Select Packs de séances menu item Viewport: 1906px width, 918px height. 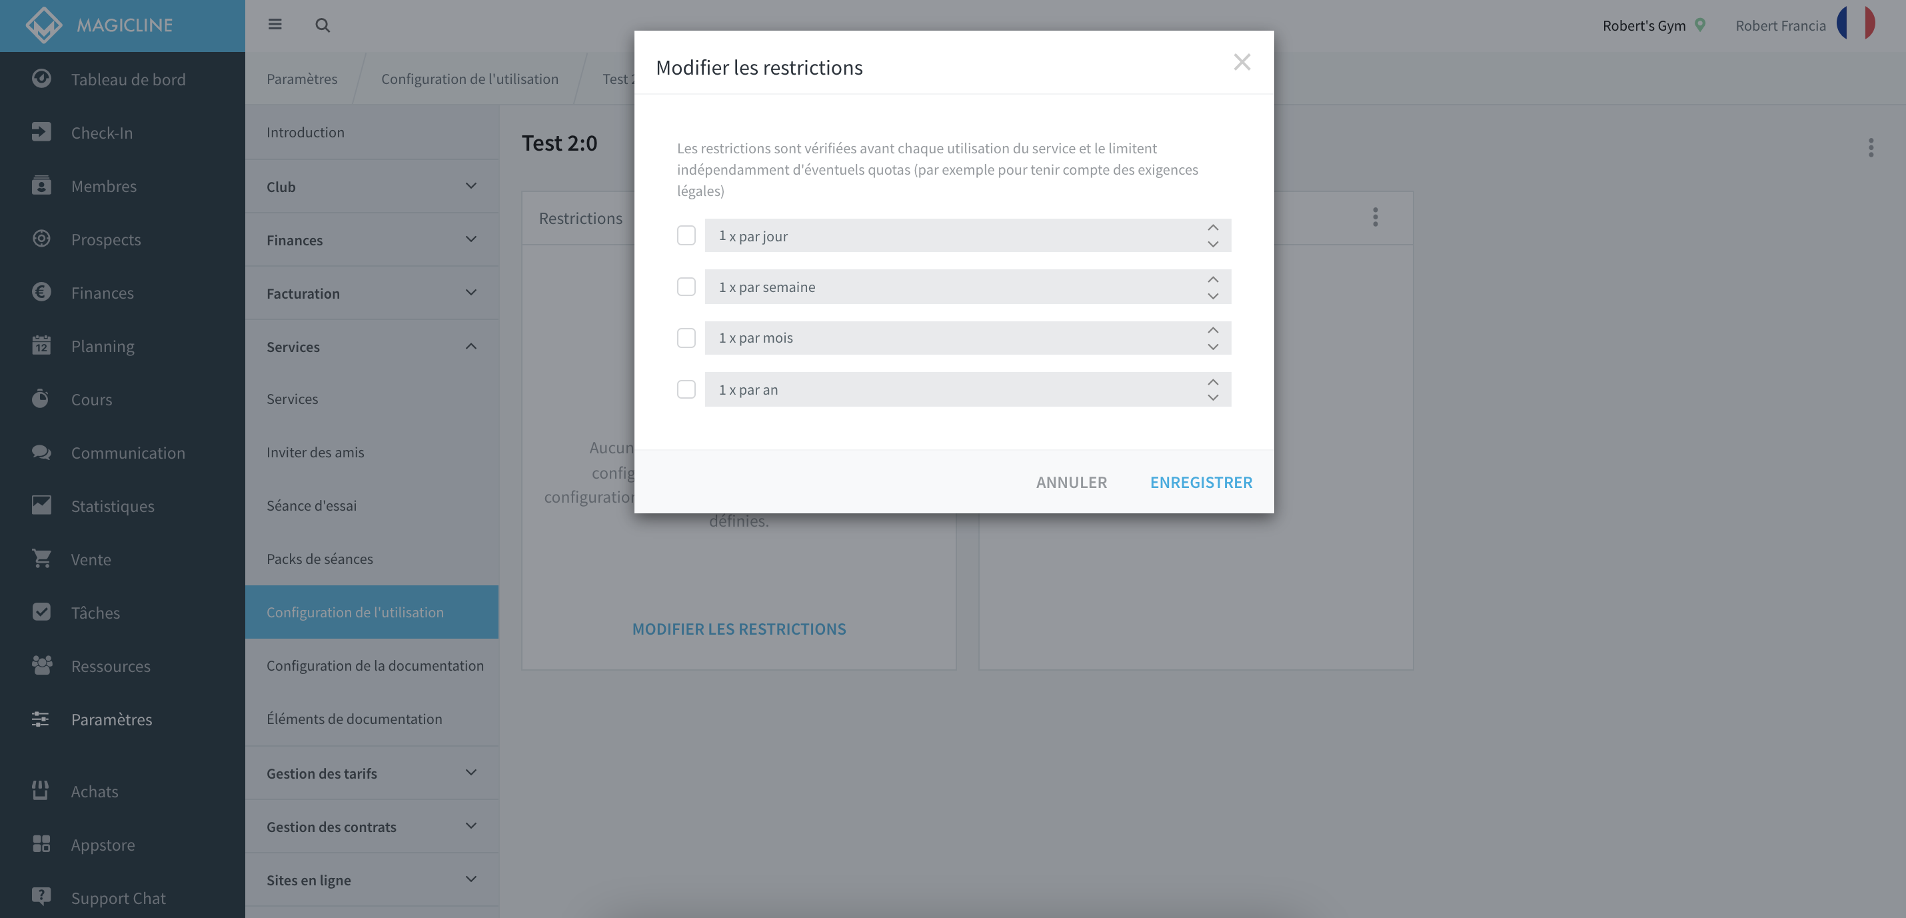point(320,559)
